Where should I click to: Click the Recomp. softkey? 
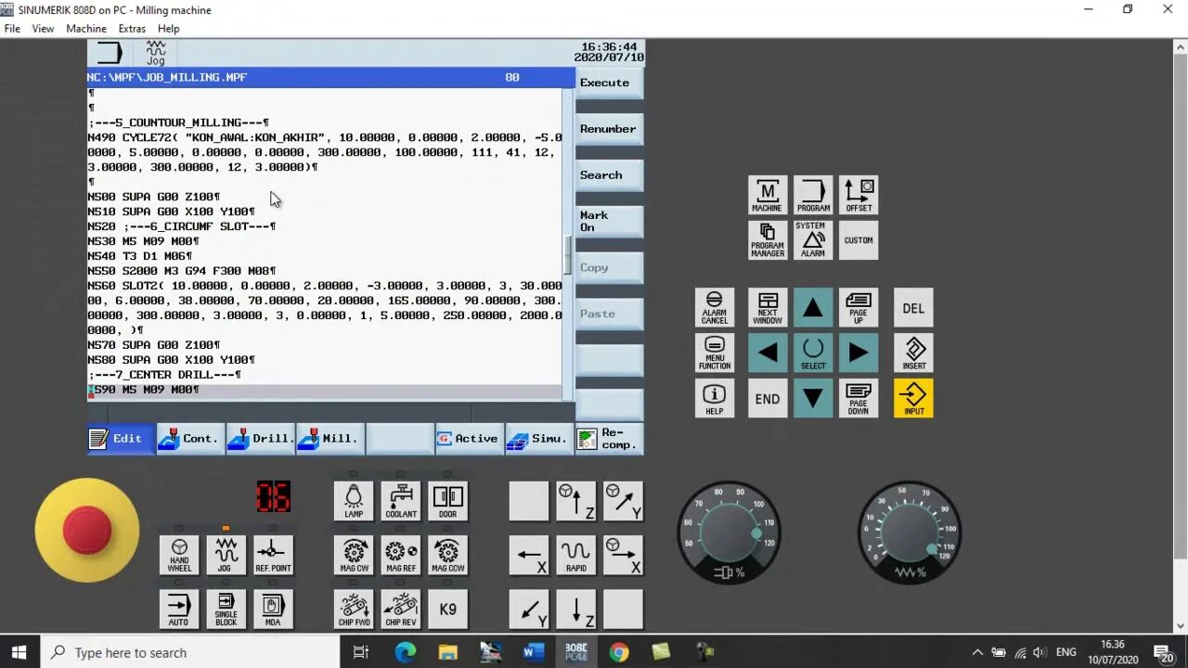point(609,439)
